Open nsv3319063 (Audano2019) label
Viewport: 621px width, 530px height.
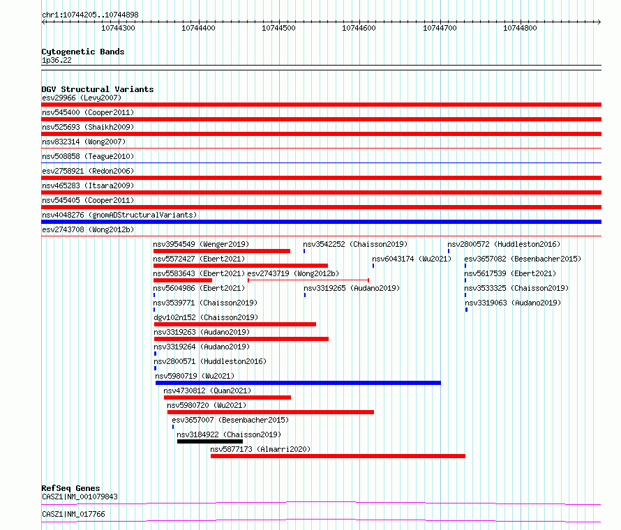click(513, 303)
